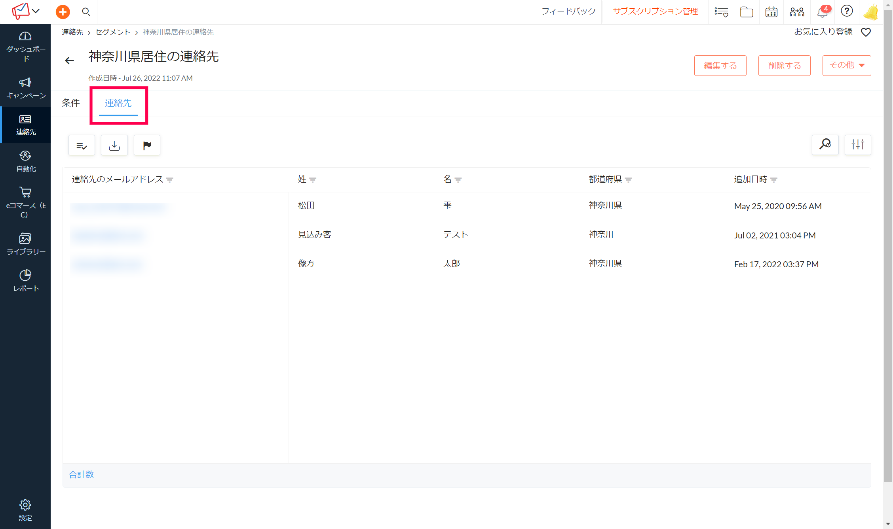Click the 編集する button

720,66
